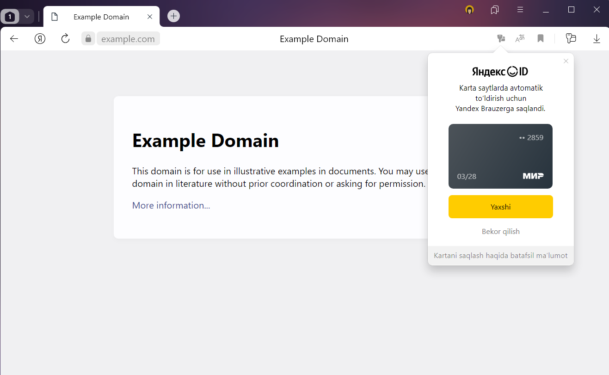Expand the tab group dropdown chevron
609x375 pixels.
tap(27, 17)
